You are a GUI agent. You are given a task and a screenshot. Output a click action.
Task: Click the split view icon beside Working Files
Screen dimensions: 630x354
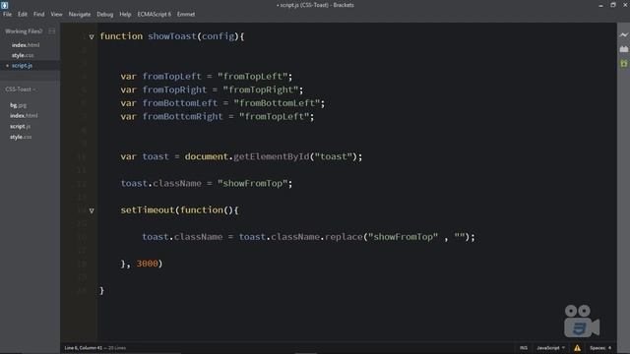pyautogui.click(x=52, y=30)
